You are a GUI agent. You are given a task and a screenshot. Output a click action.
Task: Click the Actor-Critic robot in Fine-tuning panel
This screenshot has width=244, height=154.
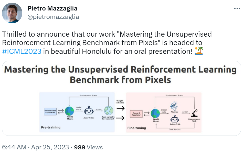click(174, 119)
